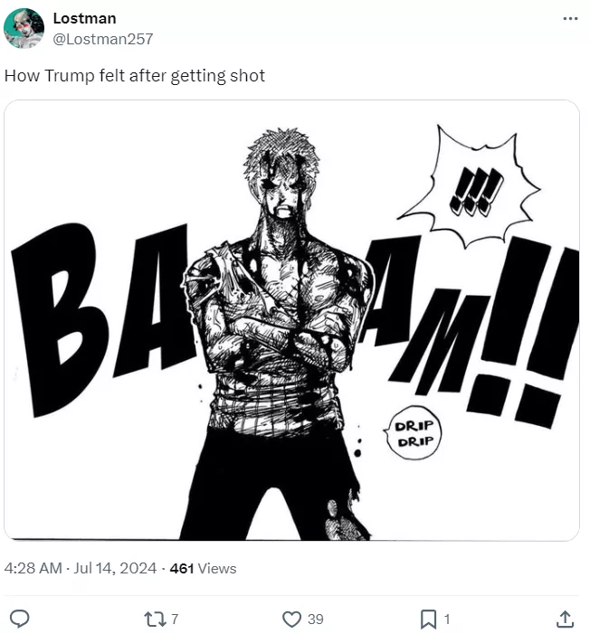
Task: Click the reply speech bubble icon
Action: [x=19, y=619]
